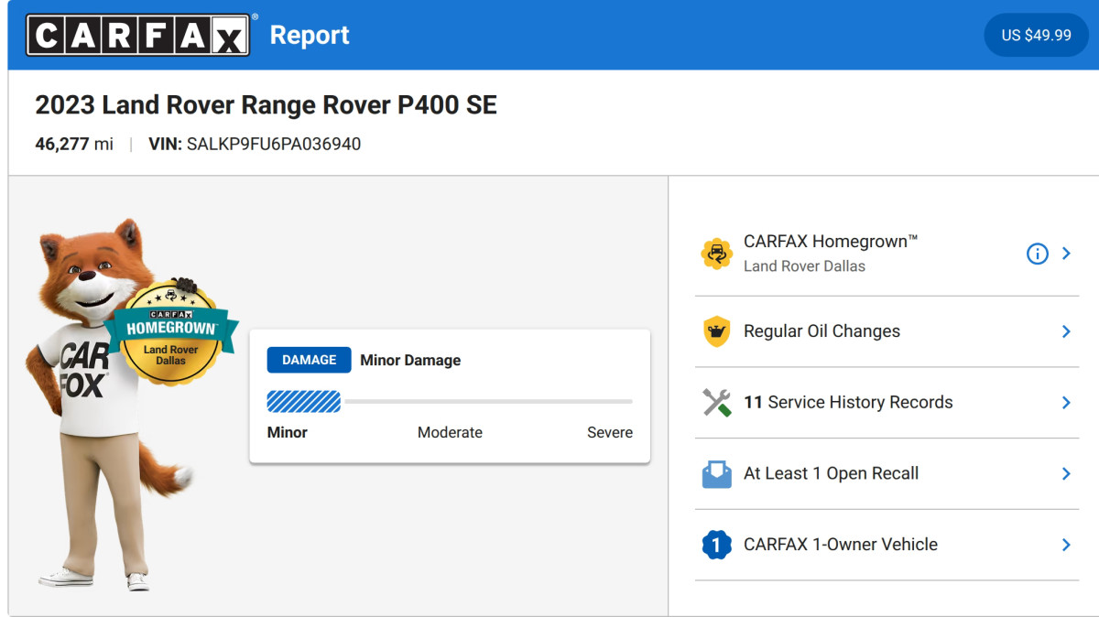Click the 1-Owner blue badge icon
This screenshot has width=1099, height=617.
(x=716, y=545)
